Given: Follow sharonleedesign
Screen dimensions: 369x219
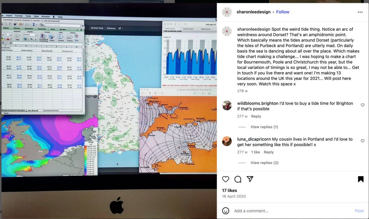Looking at the screenshot, I should 283,12.
